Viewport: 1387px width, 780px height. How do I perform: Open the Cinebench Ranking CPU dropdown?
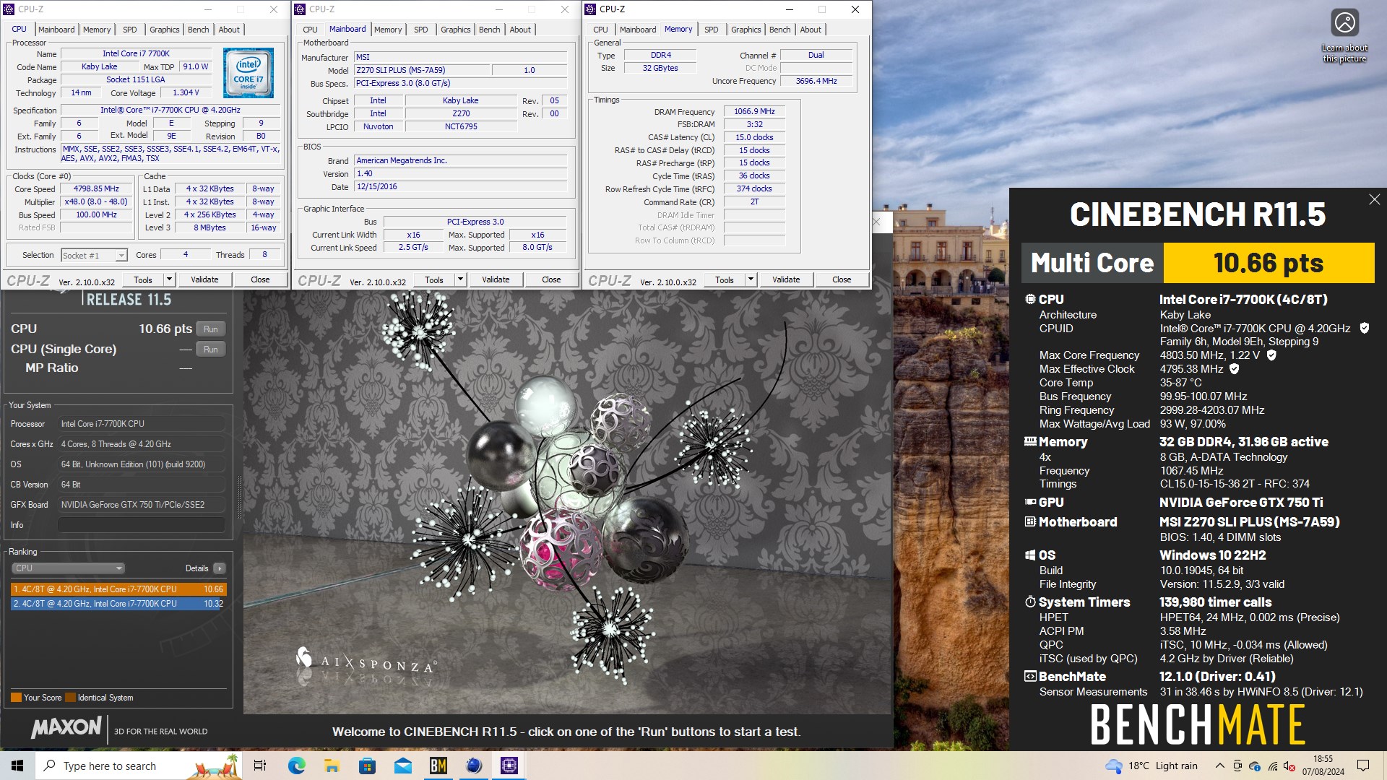point(69,568)
